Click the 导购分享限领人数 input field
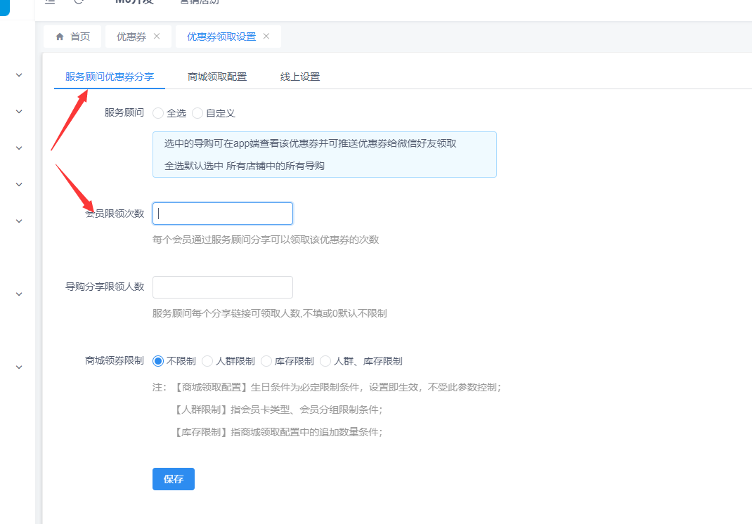The image size is (752, 524). click(x=223, y=287)
